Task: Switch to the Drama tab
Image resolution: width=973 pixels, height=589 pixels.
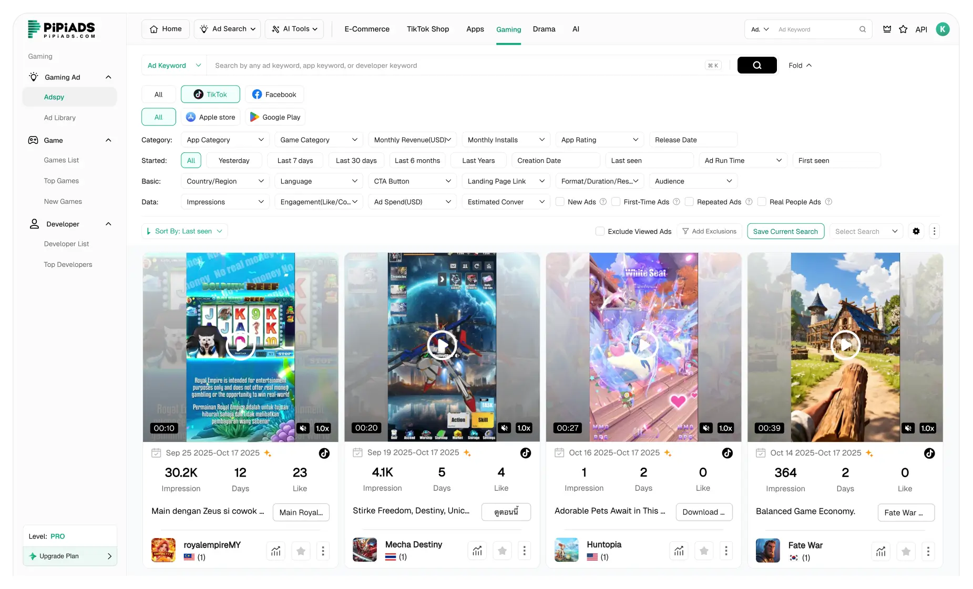Action: tap(544, 29)
